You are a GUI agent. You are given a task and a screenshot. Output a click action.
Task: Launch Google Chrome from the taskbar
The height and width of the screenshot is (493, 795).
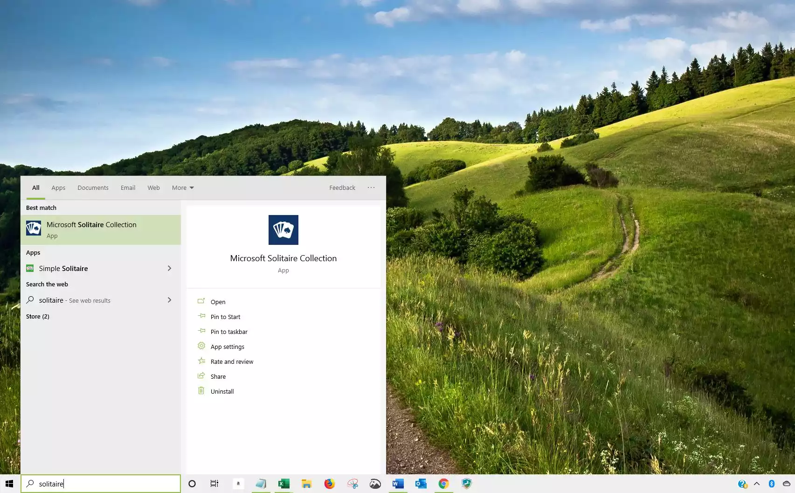pyautogui.click(x=444, y=484)
